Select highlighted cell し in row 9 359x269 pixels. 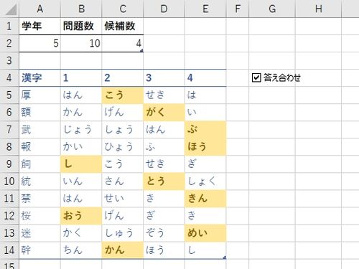pyautogui.click(x=81, y=164)
